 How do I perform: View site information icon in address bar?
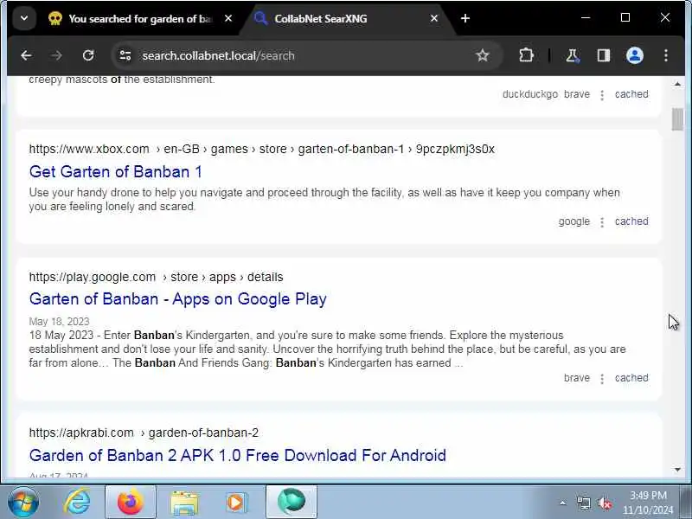[125, 55]
